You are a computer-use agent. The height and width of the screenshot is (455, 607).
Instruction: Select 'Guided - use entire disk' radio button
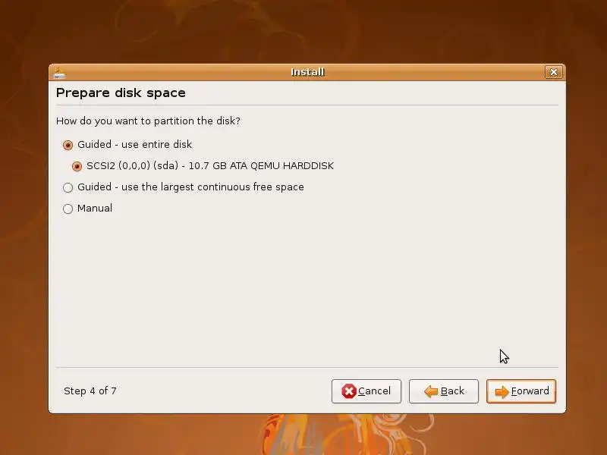68,145
